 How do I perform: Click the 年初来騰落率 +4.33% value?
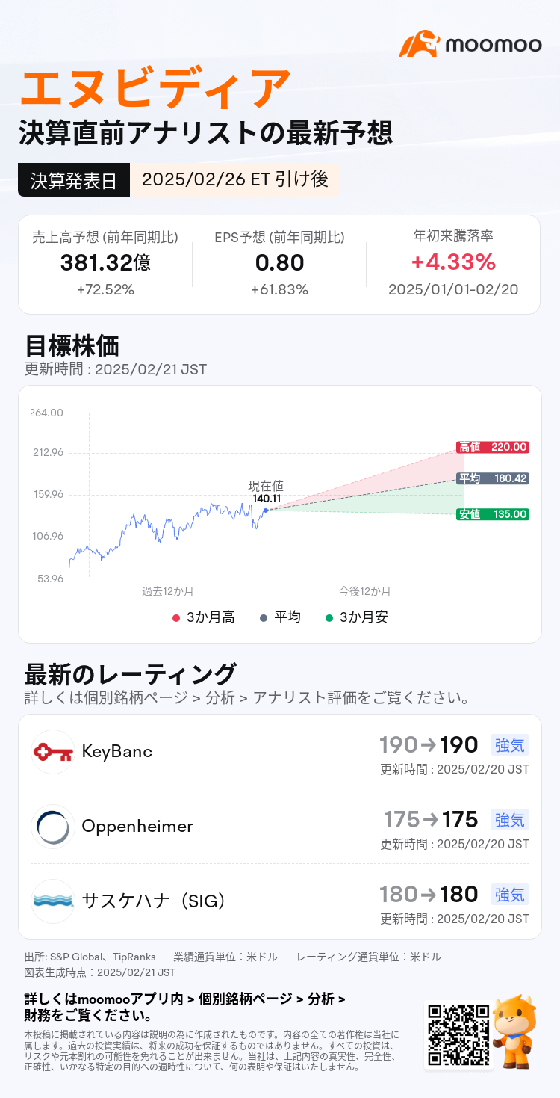(452, 262)
